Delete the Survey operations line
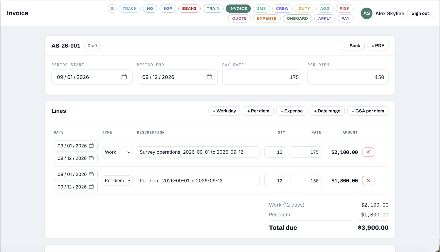440x252 pixels. pyautogui.click(x=368, y=152)
